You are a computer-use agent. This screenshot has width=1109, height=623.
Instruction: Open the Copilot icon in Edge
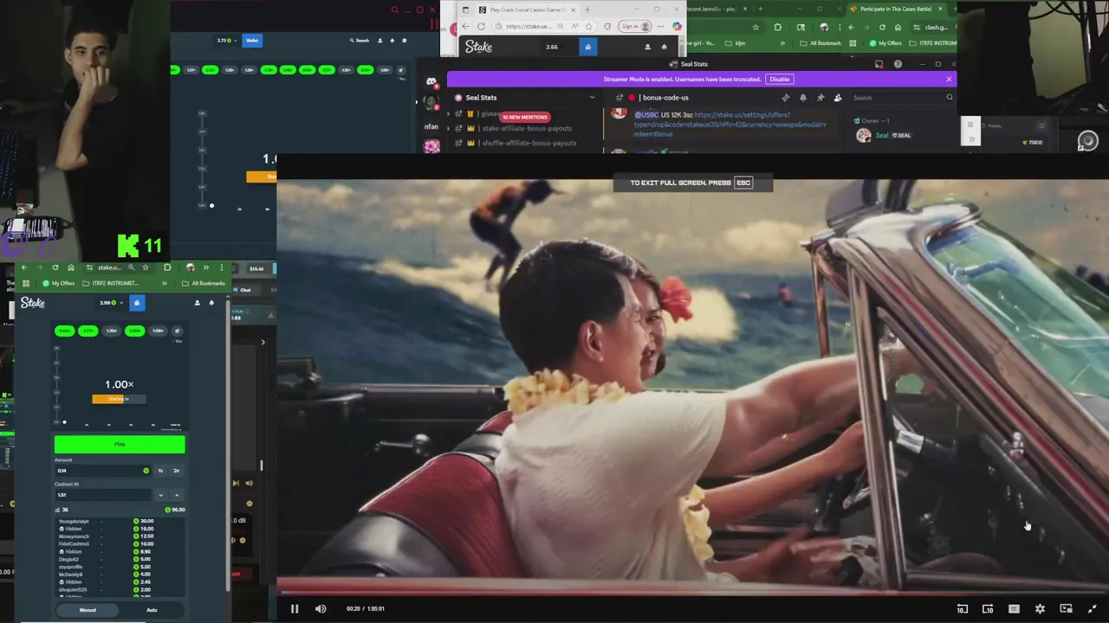[x=678, y=26]
